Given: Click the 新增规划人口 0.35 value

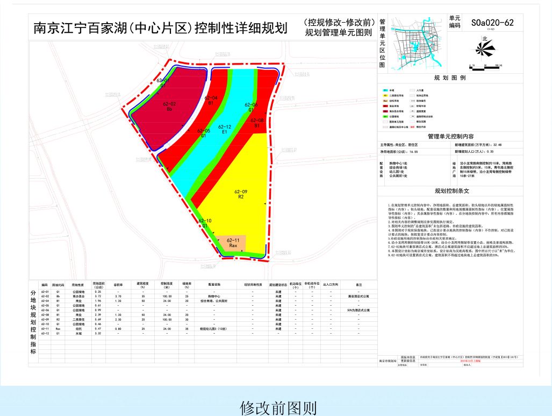Looking at the screenshot, I should coord(490,152).
